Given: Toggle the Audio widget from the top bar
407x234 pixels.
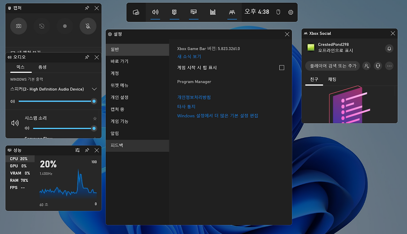Looking at the screenshot, I should (155, 12).
